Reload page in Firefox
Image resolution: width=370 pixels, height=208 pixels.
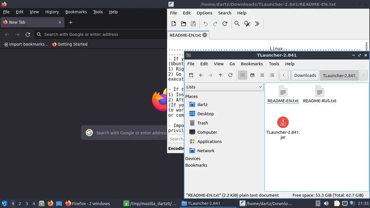pyautogui.click(x=28, y=34)
